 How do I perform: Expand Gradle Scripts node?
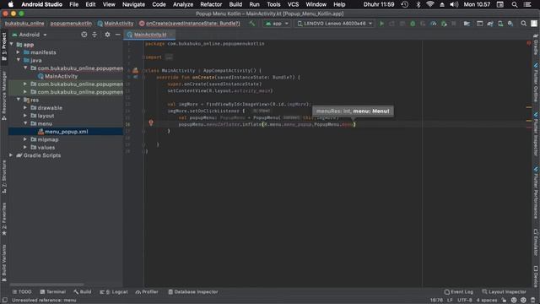(11, 155)
